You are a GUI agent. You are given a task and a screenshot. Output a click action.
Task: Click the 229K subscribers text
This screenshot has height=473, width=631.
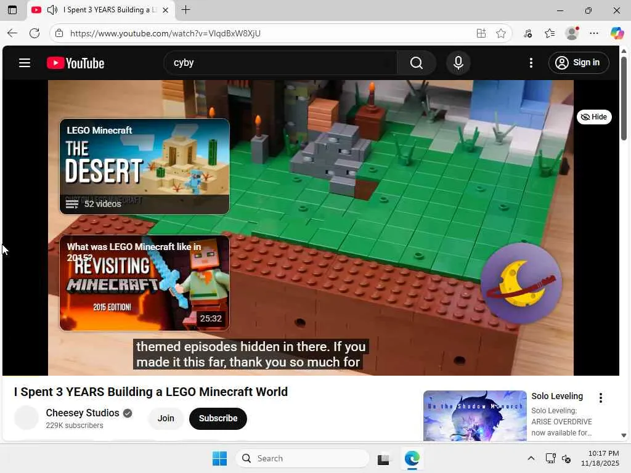(75, 426)
